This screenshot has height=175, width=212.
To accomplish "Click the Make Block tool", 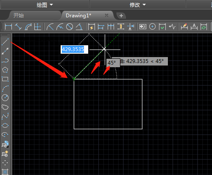I will [x=5, y=153].
